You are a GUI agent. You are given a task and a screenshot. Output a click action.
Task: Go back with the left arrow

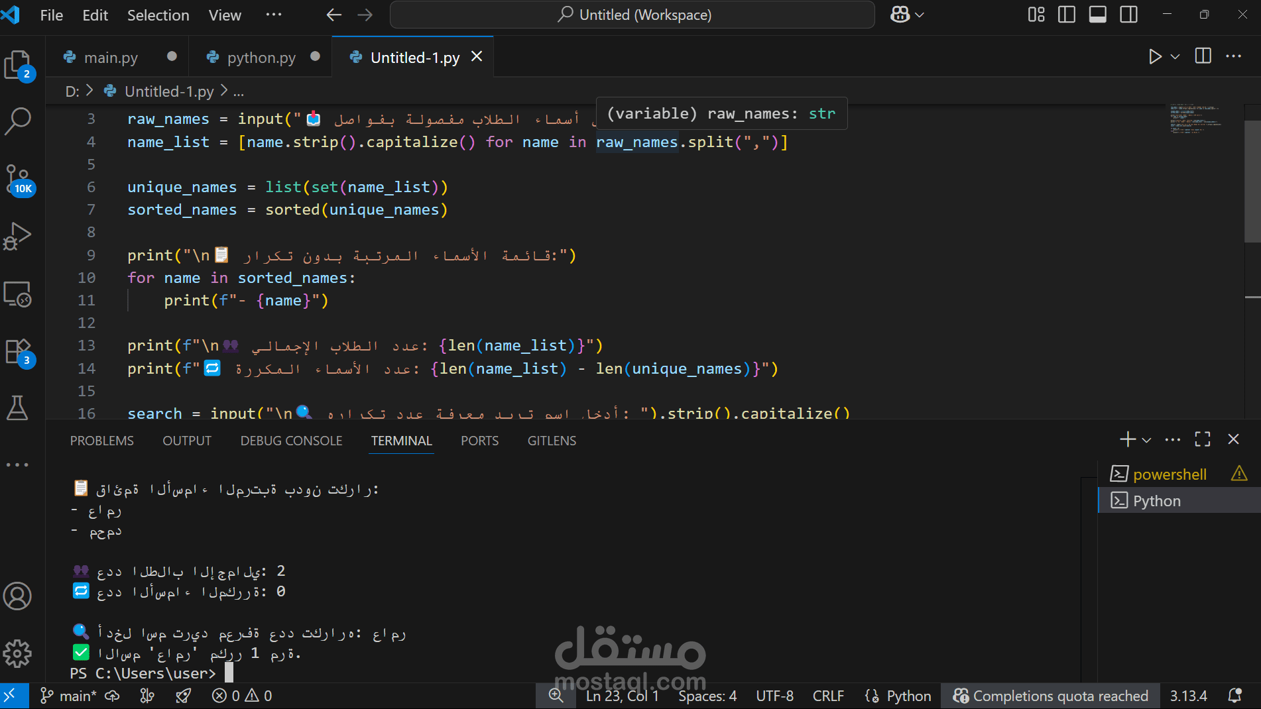point(334,15)
